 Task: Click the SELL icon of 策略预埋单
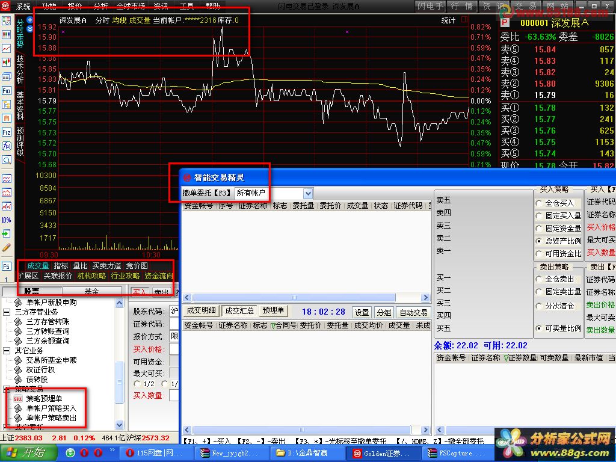coord(18,399)
